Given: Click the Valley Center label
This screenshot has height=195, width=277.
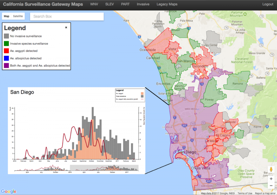Looking at the screenshot, I should 209,45.
